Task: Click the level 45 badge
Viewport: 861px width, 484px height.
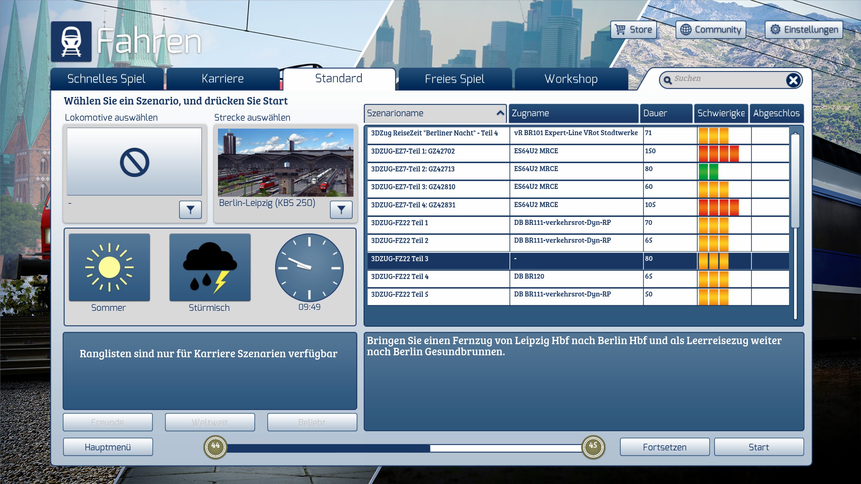Action: (593, 447)
